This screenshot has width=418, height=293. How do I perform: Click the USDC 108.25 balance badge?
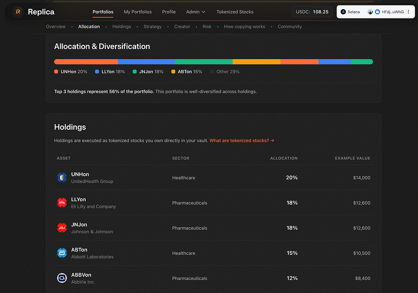pyautogui.click(x=312, y=12)
